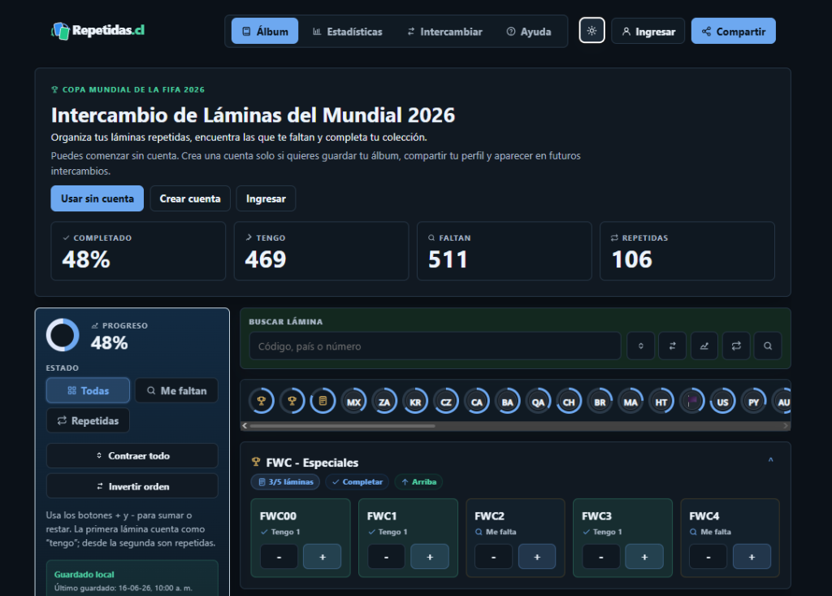Jump to the CA team chip

[x=476, y=401]
